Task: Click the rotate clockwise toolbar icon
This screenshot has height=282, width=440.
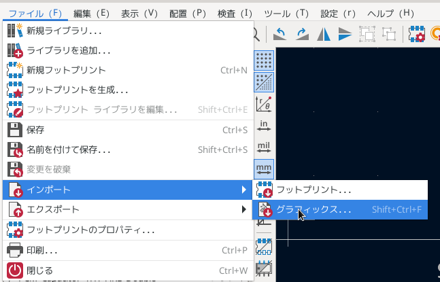Action: click(302, 34)
